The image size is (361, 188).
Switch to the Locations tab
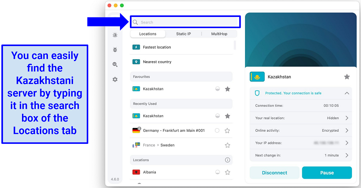pos(147,34)
